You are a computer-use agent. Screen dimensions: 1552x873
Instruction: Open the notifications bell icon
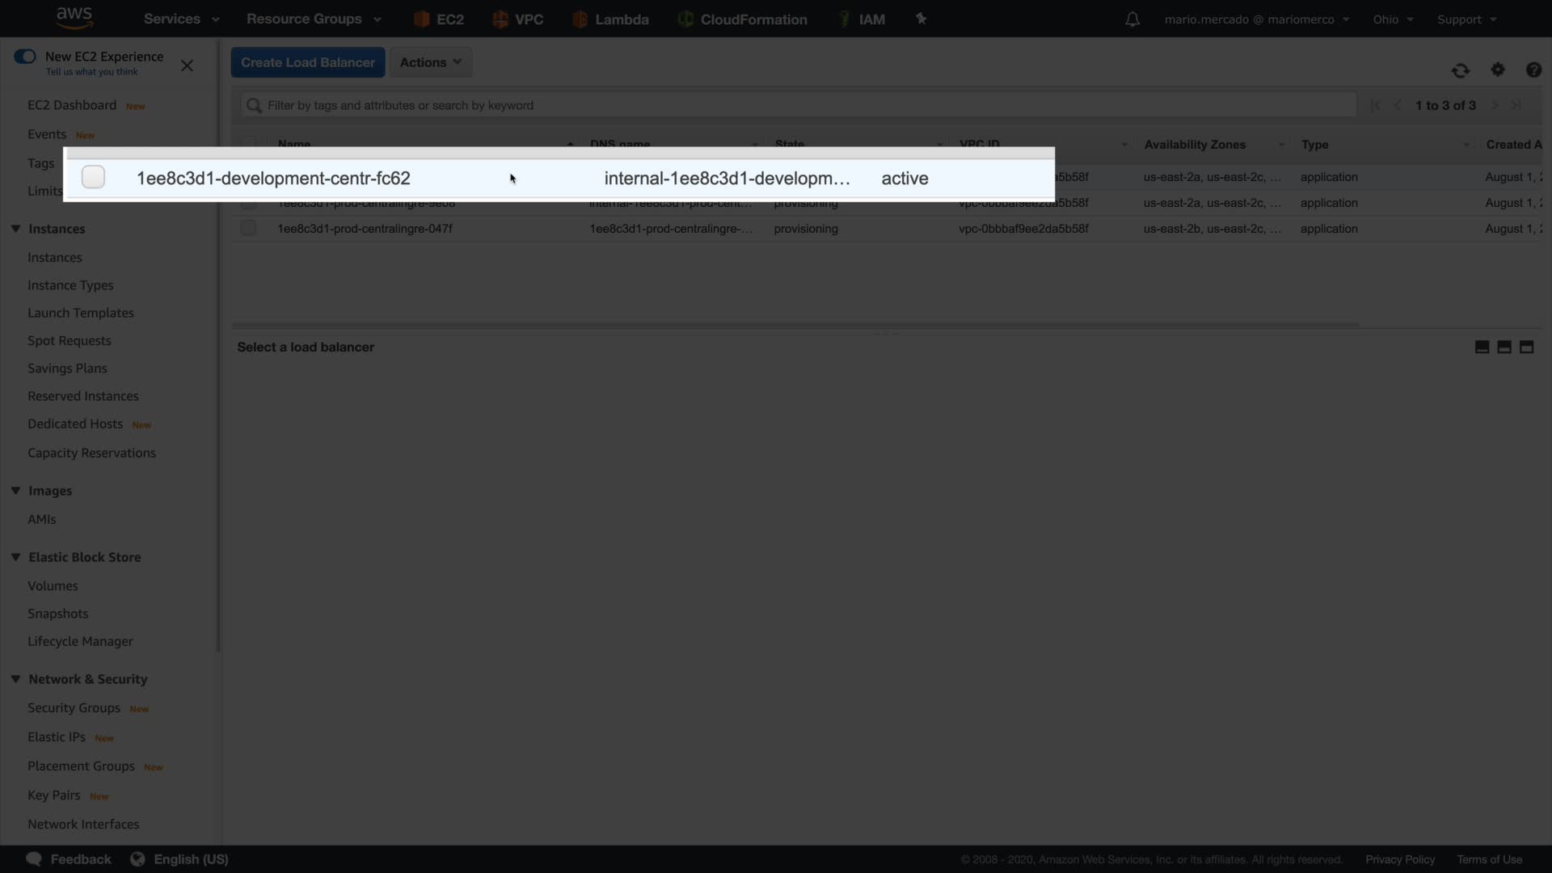(x=1132, y=19)
